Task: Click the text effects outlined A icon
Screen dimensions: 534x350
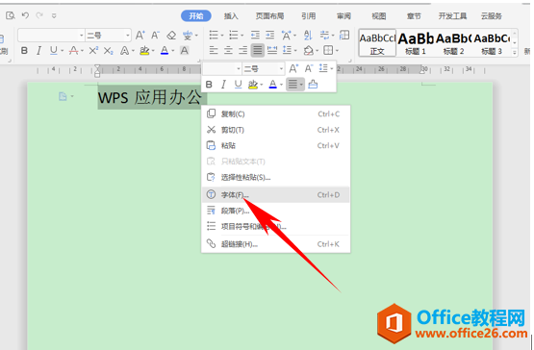Action: [124, 51]
